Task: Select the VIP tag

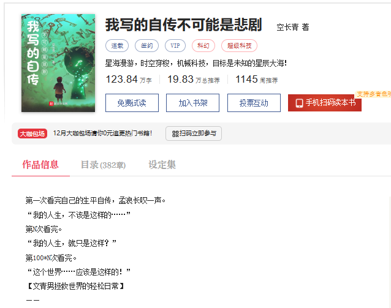Action: click(175, 45)
